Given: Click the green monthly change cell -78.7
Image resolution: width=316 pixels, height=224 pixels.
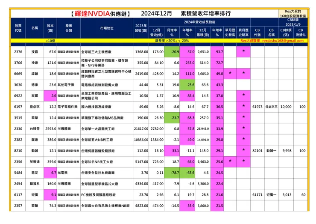Looking at the screenshot, I should pos(172,173).
